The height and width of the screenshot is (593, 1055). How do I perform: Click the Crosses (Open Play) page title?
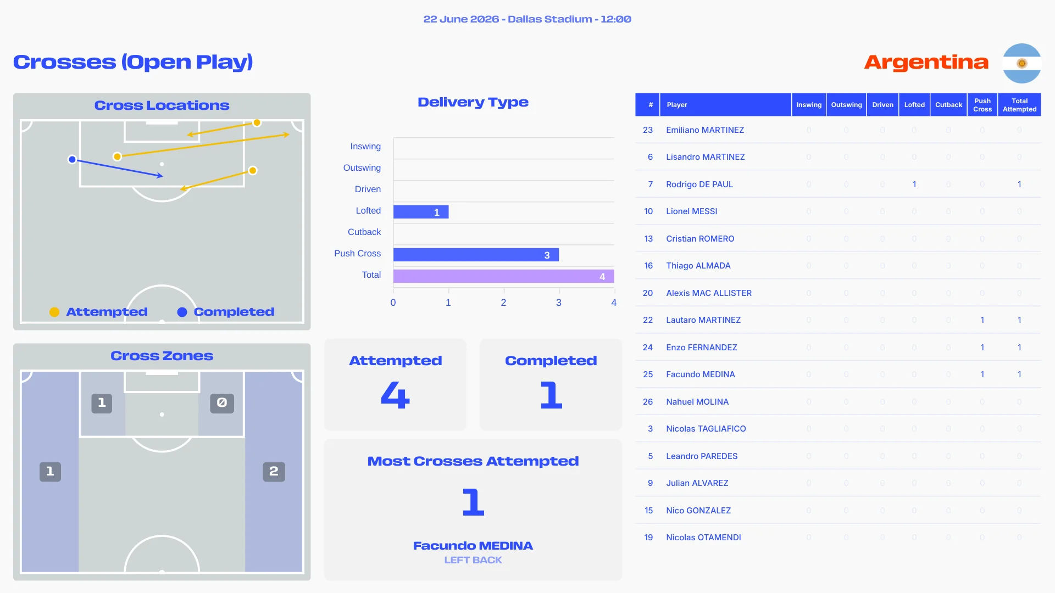coord(133,62)
